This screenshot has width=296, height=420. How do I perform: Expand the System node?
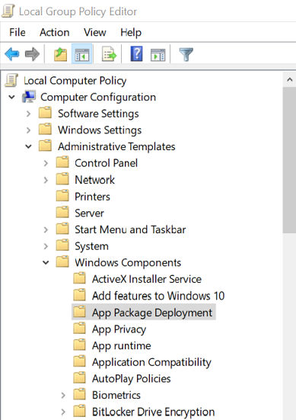click(46, 246)
